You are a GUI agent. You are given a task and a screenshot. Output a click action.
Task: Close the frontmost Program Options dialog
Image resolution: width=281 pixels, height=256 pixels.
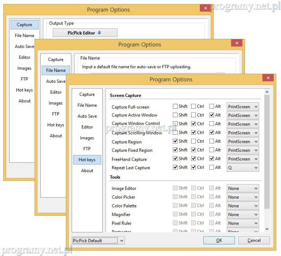(x=268, y=78)
